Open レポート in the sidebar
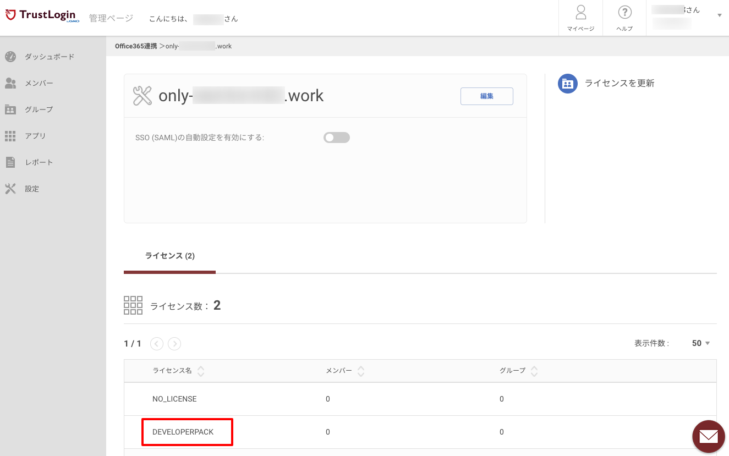729x456 pixels. (x=39, y=162)
